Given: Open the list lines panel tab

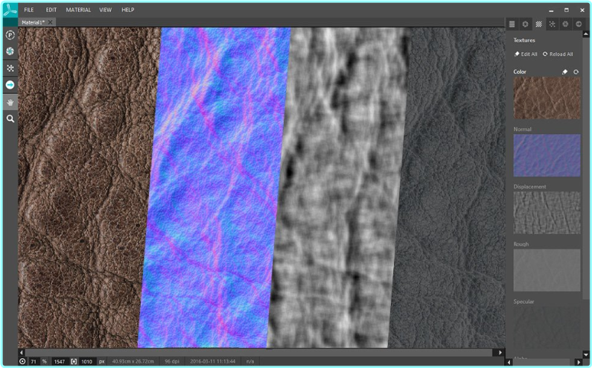Looking at the screenshot, I should (512, 24).
